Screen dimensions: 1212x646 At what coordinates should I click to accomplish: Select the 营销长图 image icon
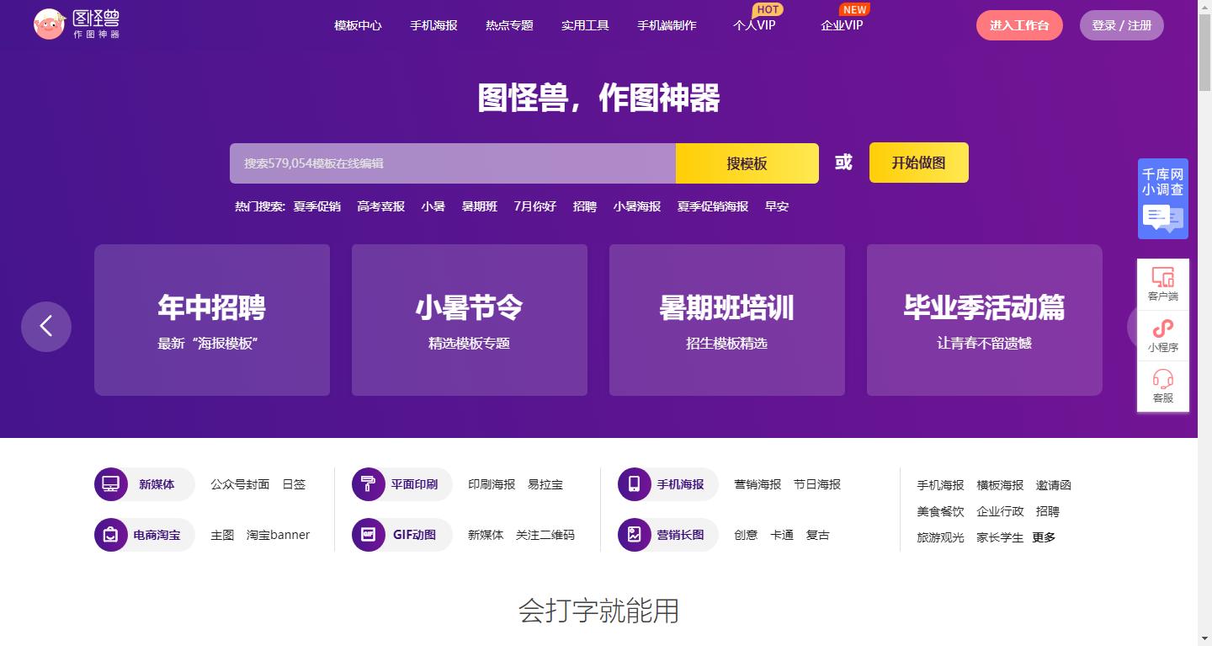point(634,534)
